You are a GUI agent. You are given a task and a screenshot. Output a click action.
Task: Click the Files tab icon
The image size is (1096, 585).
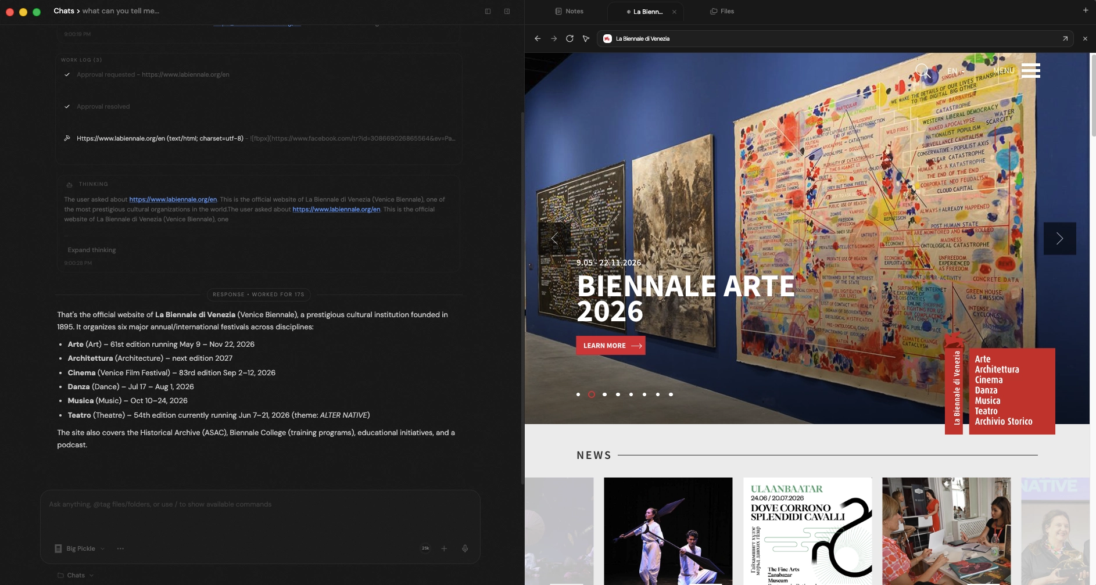point(714,11)
